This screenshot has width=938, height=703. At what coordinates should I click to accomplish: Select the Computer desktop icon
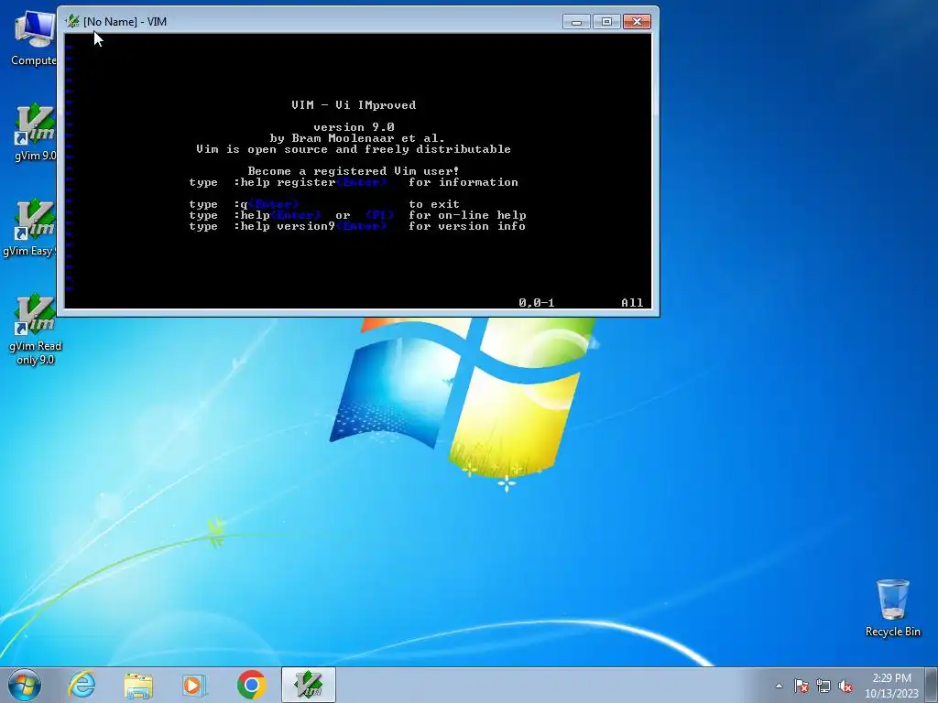point(34,37)
